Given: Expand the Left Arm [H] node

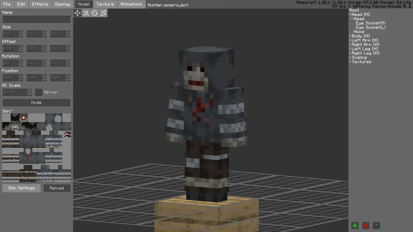Looking at the screenshot, I should [350, 40].
